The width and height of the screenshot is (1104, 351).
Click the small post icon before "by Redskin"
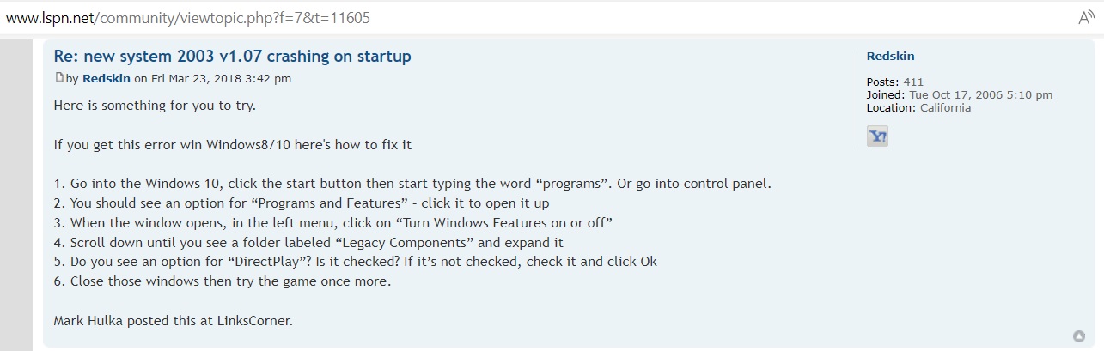pos(58,78)
